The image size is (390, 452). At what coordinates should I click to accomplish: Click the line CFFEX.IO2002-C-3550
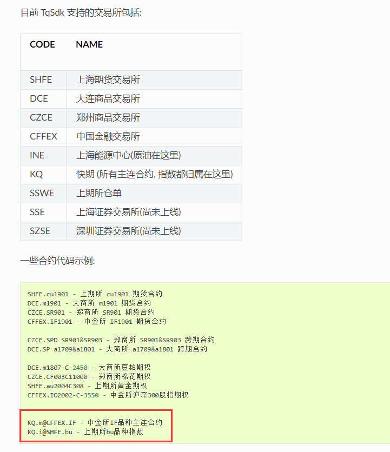pos(108,396)
